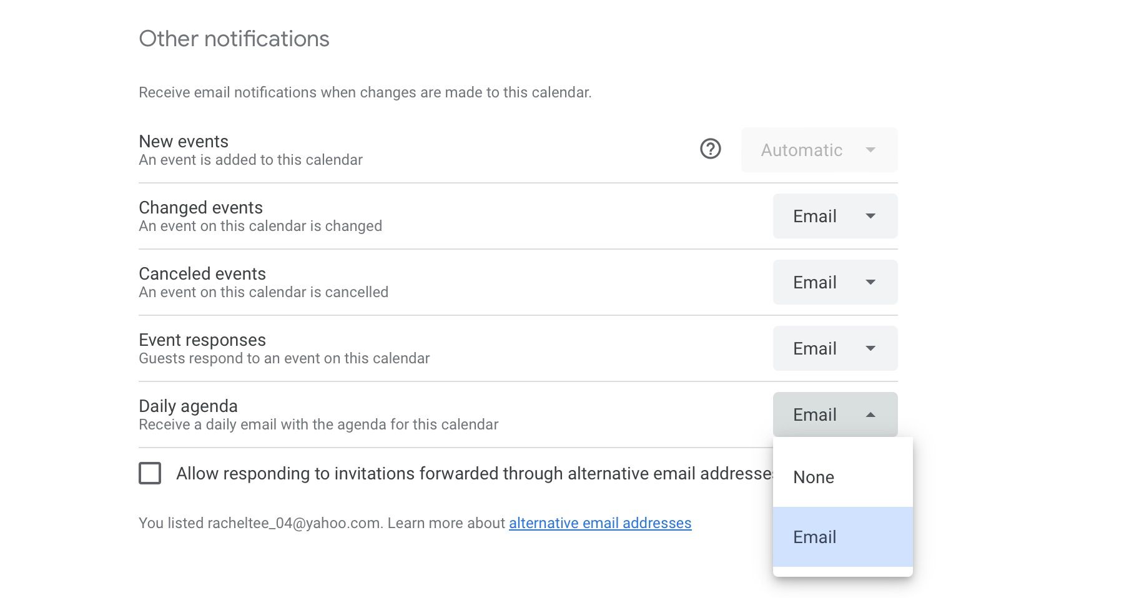The width and height of the screenshot is (1124, 598).
Task: Select None for Daily agenda notifications
Action: [x=813, y=477]
